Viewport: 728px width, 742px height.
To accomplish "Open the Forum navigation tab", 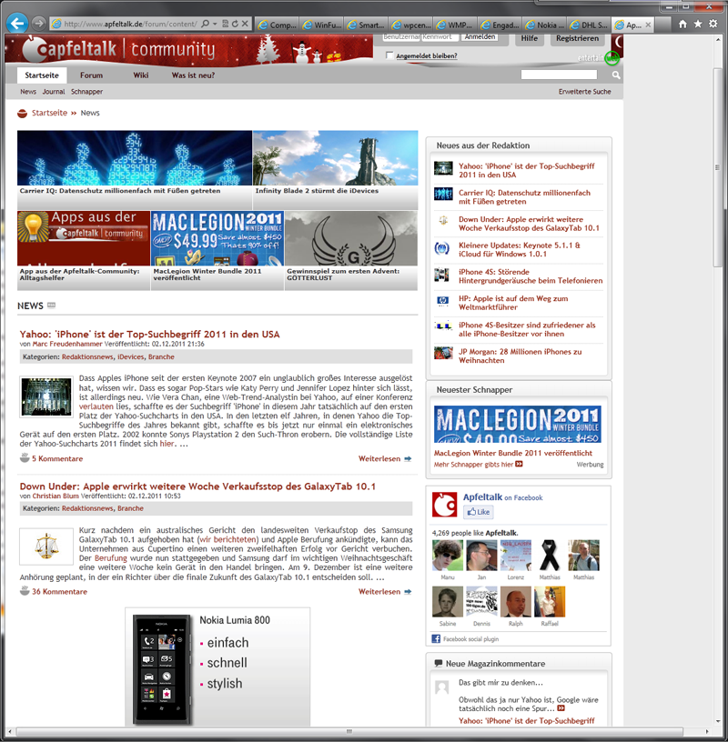I will [91, 75].
